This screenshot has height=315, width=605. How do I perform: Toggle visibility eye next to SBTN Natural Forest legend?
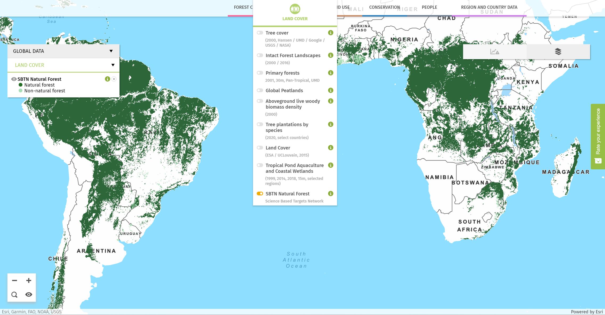pyautogui.click(x=14, y=79)
